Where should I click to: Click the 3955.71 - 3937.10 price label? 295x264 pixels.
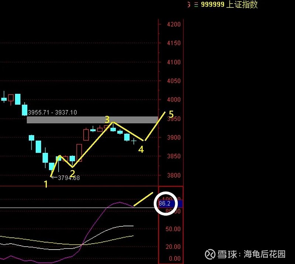pyautogui.click(x=52, y=113)
